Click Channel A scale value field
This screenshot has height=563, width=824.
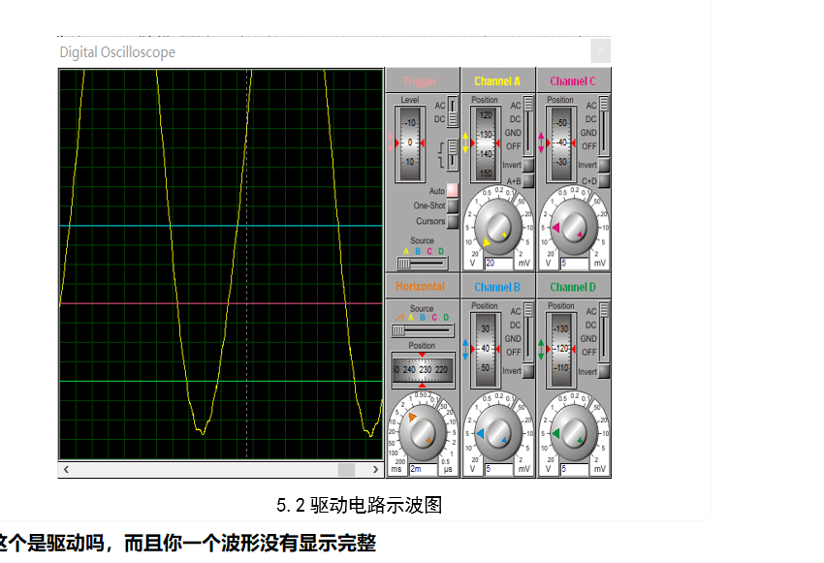click(x=498, y=264)
